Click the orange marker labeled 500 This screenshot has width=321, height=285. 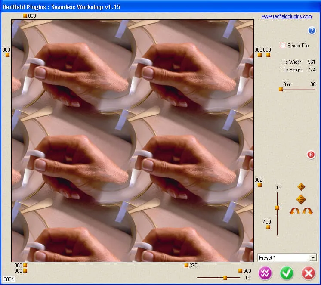[x=240, y=271]
